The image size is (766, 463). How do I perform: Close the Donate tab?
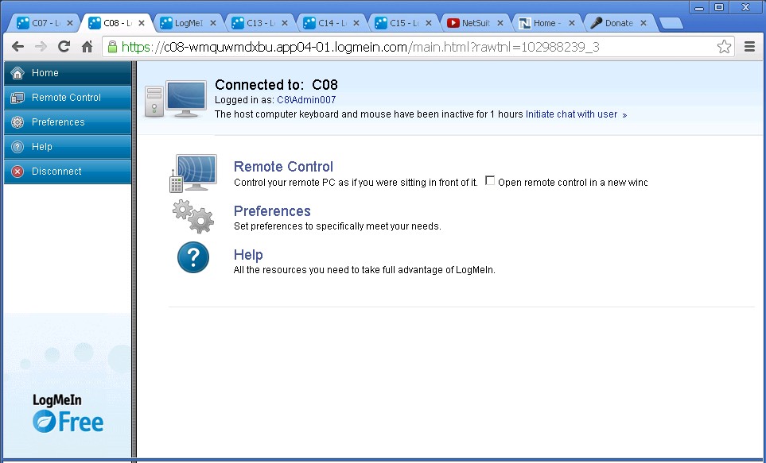tap(644, 23)
